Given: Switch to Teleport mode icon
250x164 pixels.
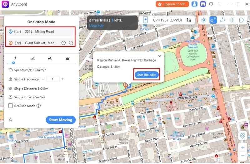Looking at the screenshot, I should (x=204, y=20).
